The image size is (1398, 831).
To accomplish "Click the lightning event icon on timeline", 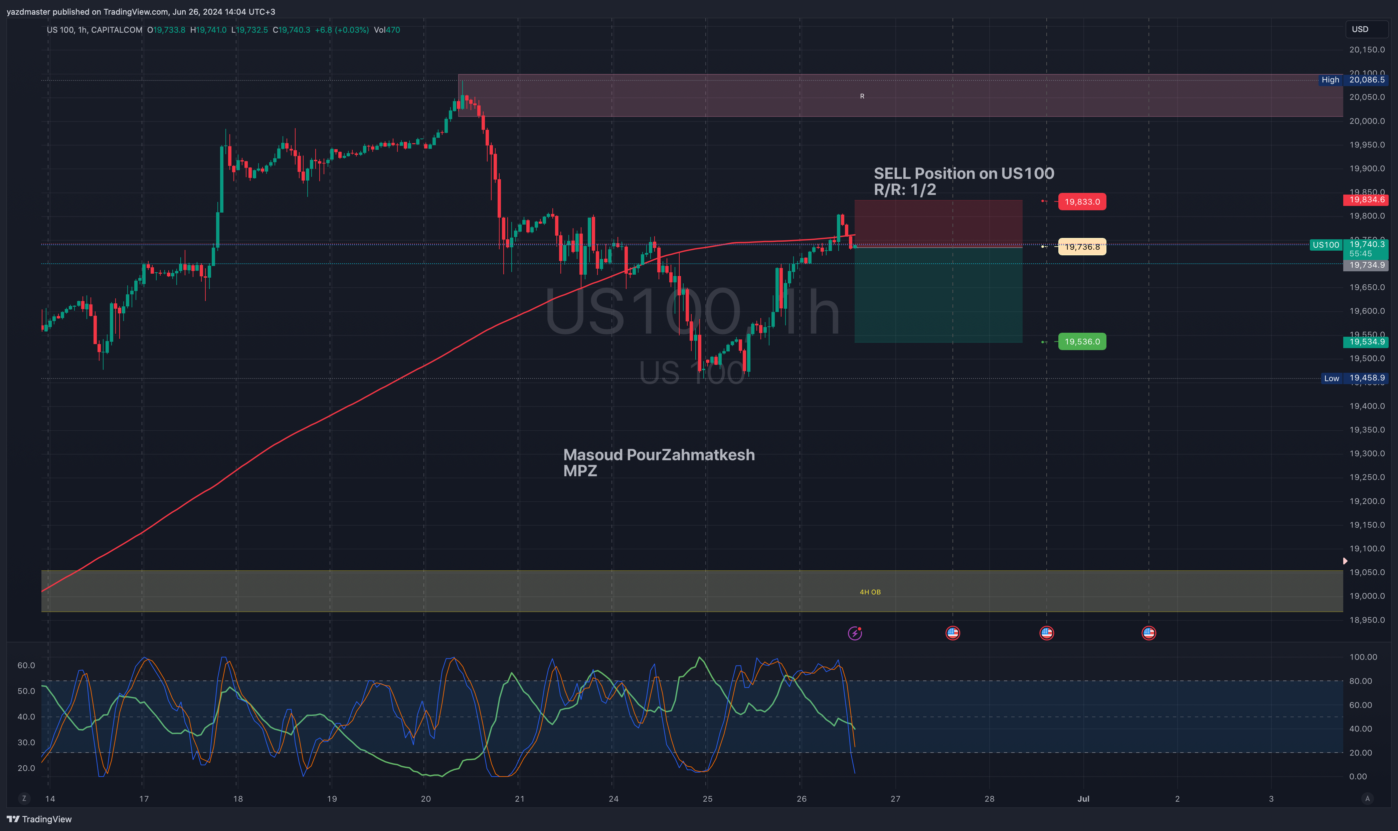I will click(855, 633).
